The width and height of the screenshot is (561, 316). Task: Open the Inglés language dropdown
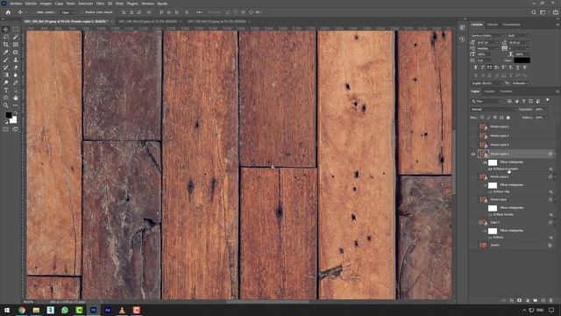coord(486,83)
